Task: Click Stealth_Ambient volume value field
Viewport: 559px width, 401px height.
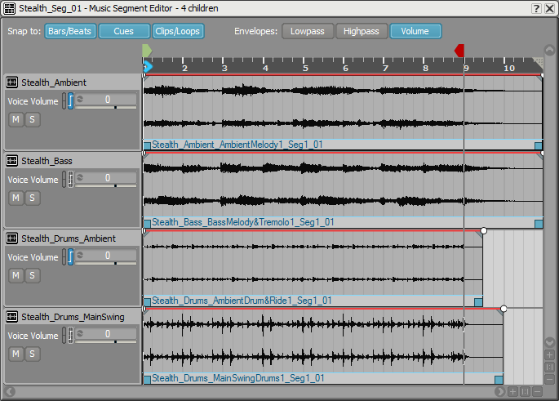Action: tap(106, 99)
